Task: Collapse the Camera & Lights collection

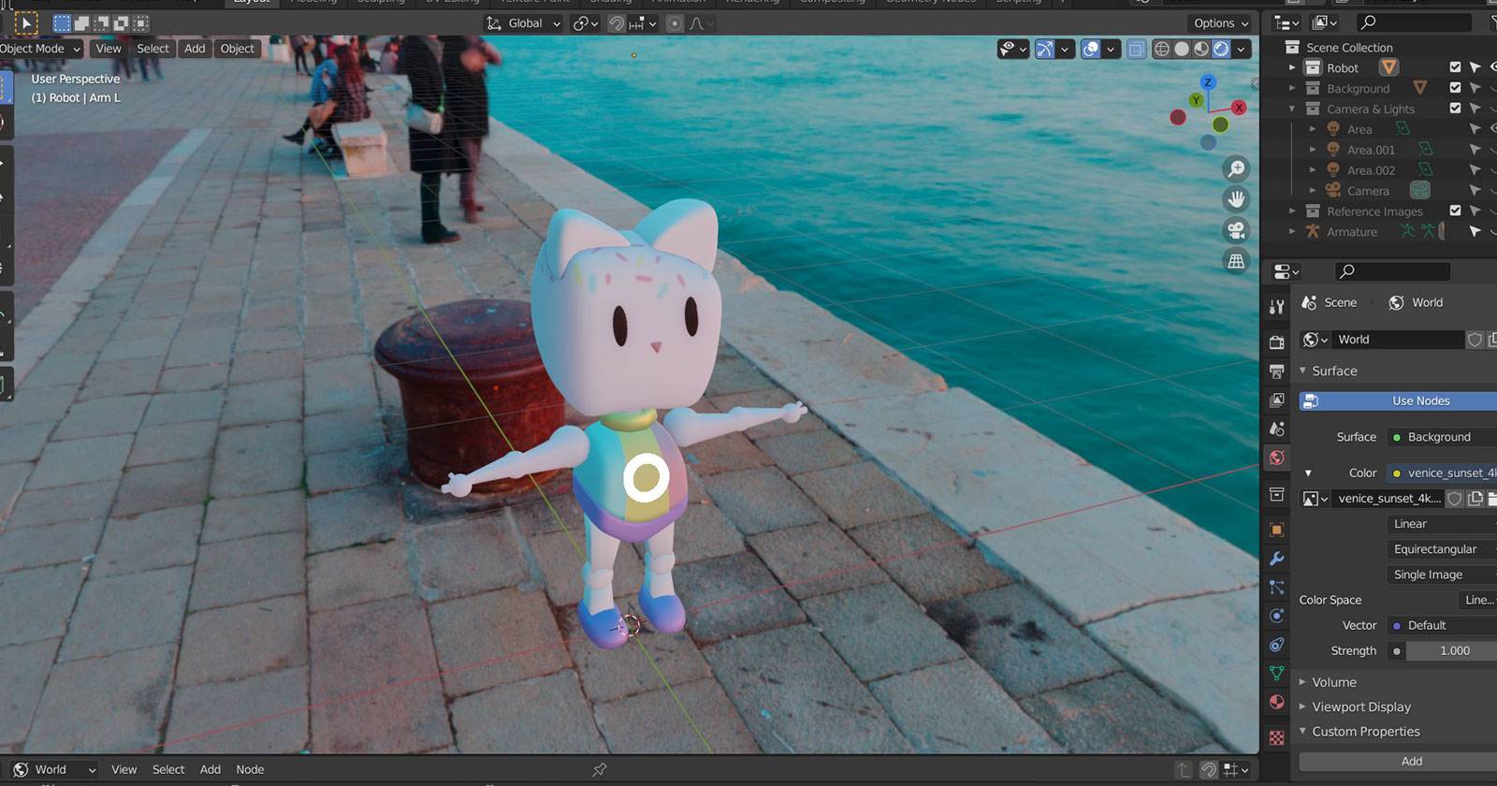Action: [1292, 109]
